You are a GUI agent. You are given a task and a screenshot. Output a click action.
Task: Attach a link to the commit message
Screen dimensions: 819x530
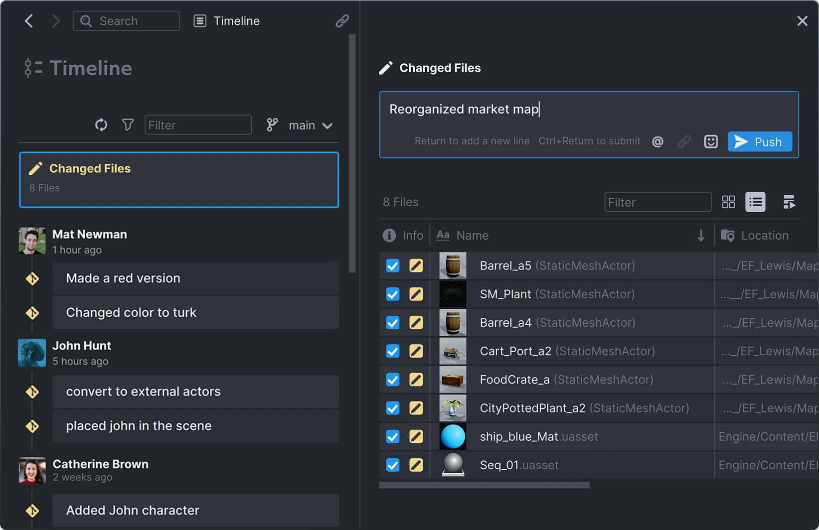[684, 141]
